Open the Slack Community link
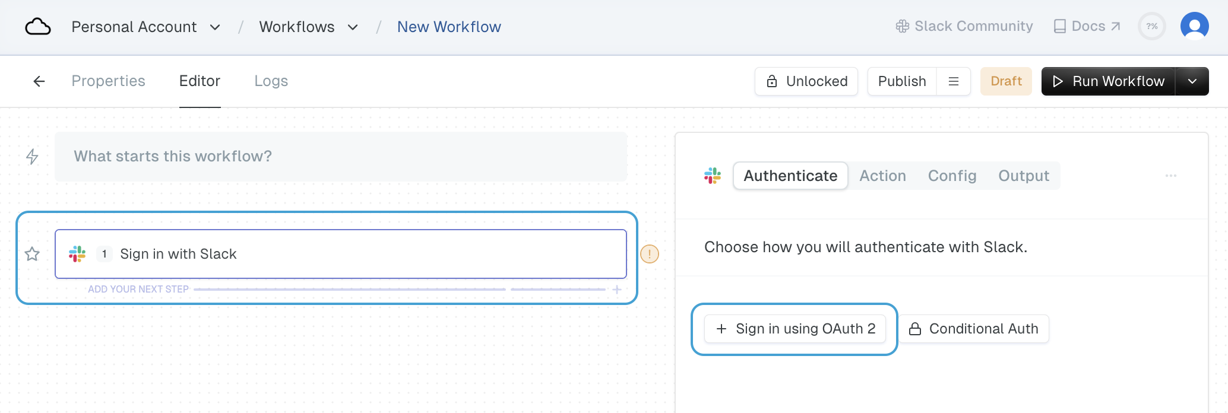Screen dimensions: 1228x413 [x=964, y=26]
